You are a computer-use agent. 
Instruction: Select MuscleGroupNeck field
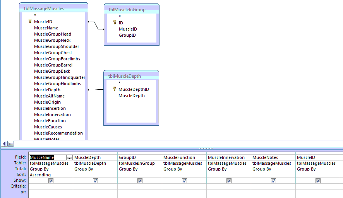coord(52,40)
